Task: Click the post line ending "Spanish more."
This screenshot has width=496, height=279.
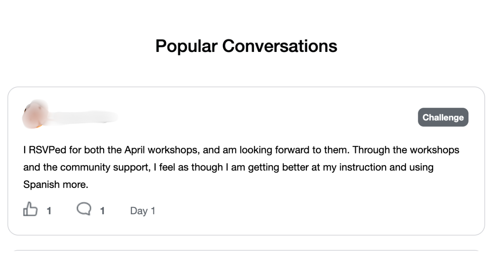Action: coord(56,185)
